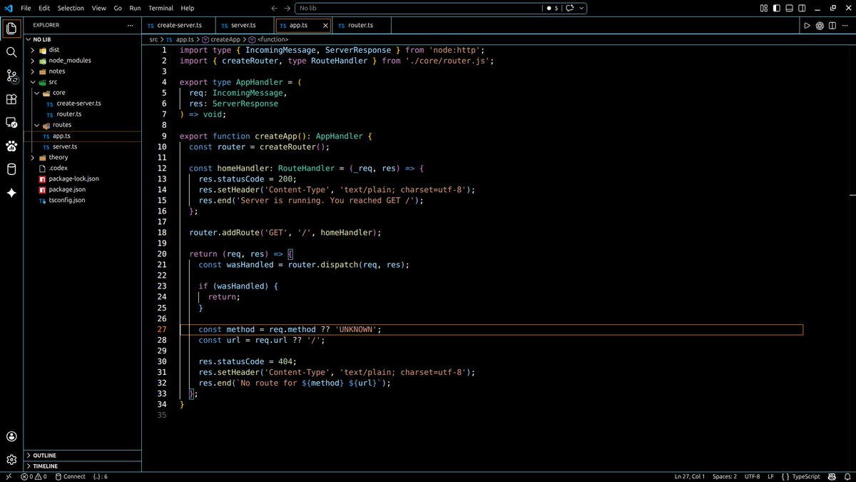Click the remote window icon in status bar
Image resolution: width=856 pixels, height=482 pixels.
click(8, 476)
